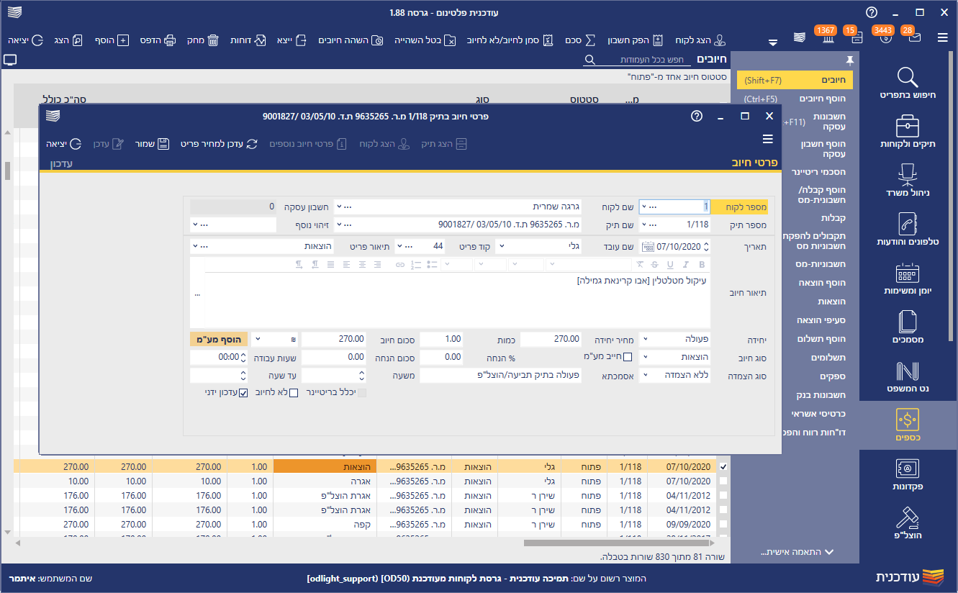Open the 'שם עובד' dropdown showing 'גלי'

(501, 246)
